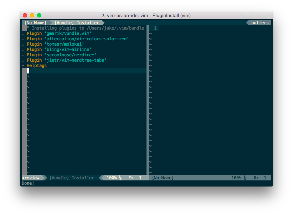293x215 pixels.
Task: Click the '<review' segment of the status line
Action: (31, 178)
